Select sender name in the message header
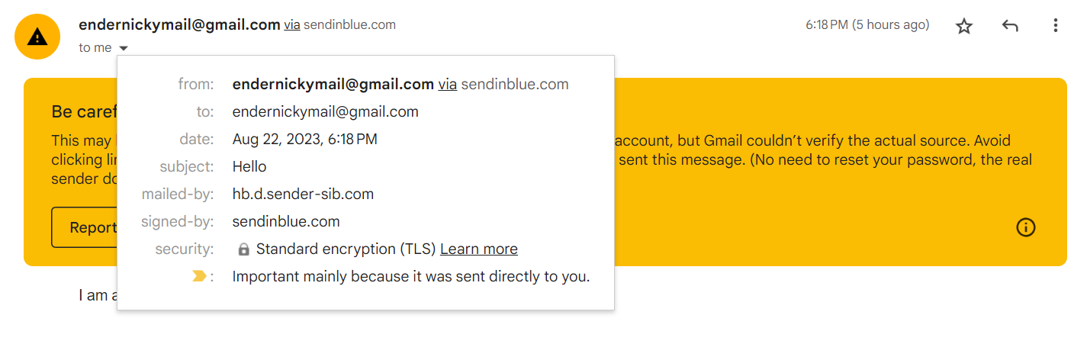Screen dimensions: 1087x344 tap(179, 24)
